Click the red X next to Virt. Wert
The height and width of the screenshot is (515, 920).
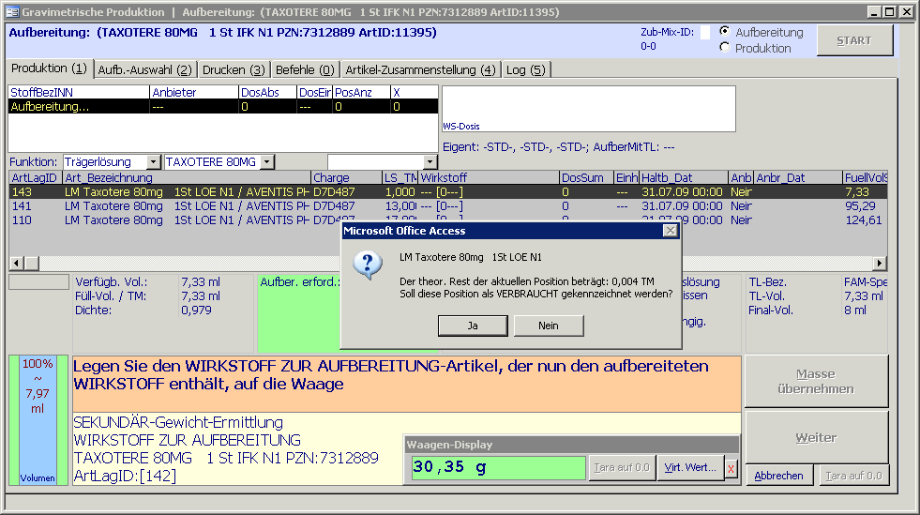[x=731, y=468]
